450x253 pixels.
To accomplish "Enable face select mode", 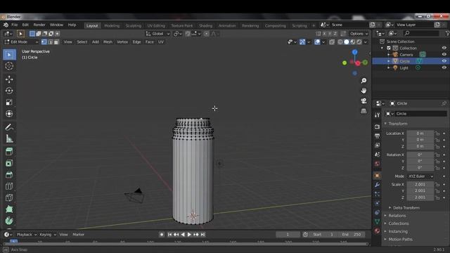I will 56,42.
